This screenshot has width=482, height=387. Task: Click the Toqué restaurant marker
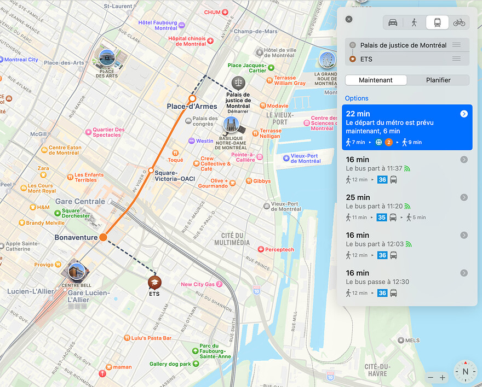[175, 153]
